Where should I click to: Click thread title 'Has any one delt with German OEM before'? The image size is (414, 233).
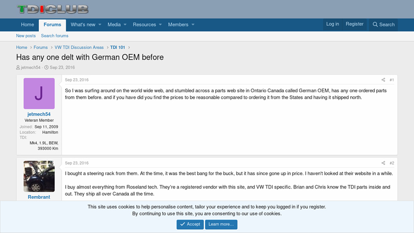pos(90,57)
